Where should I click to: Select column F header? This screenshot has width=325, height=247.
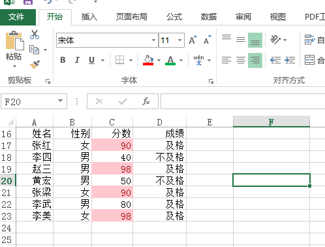pos(271,122)
